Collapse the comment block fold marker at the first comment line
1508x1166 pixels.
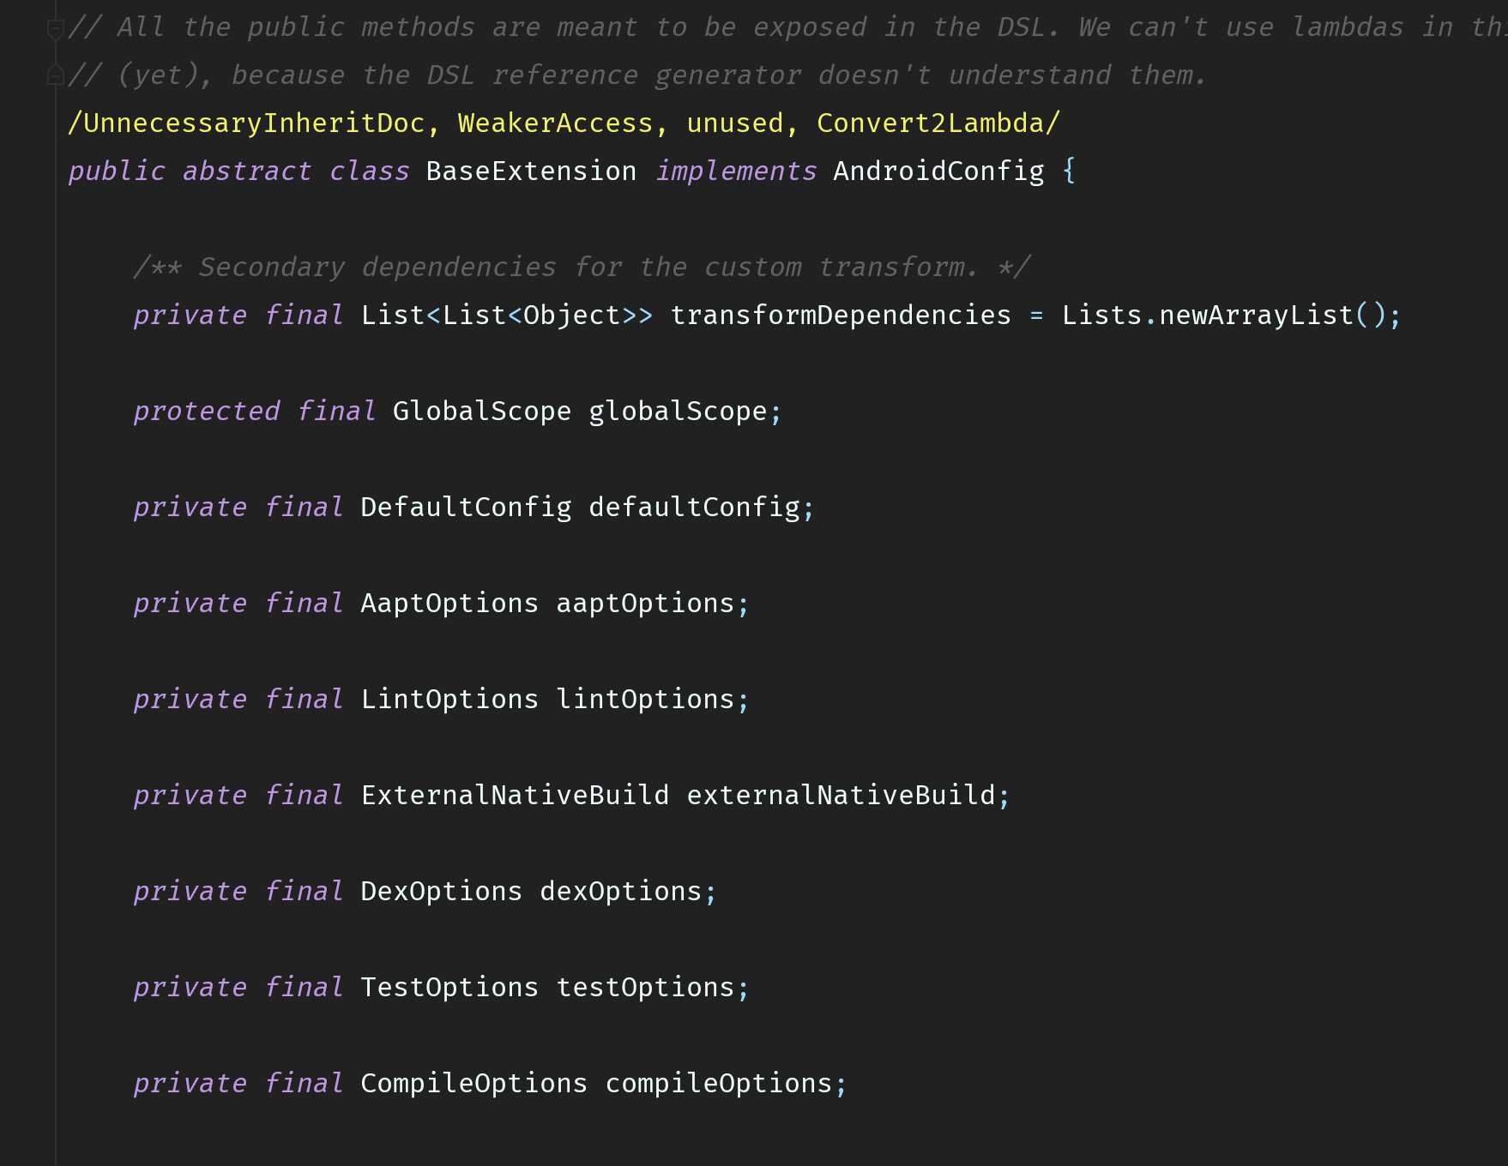55,29
